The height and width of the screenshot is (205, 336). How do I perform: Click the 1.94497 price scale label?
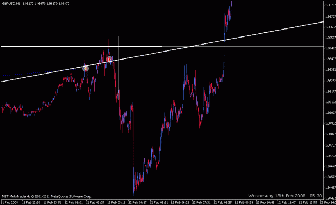pos(331,188)
